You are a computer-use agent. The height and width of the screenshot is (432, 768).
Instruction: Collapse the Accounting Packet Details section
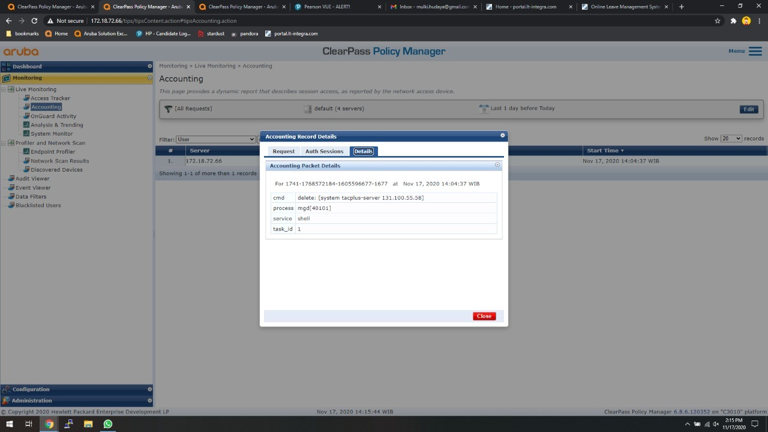[497, 164]
